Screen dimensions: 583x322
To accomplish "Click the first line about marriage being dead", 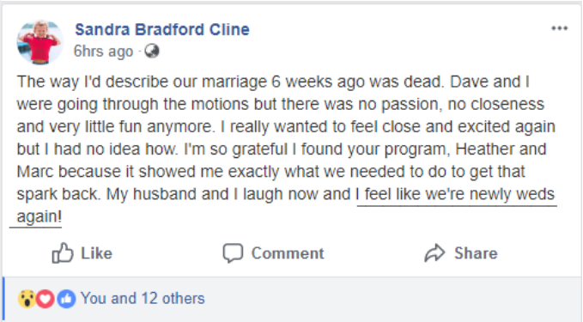I will (x=273, y=82).
